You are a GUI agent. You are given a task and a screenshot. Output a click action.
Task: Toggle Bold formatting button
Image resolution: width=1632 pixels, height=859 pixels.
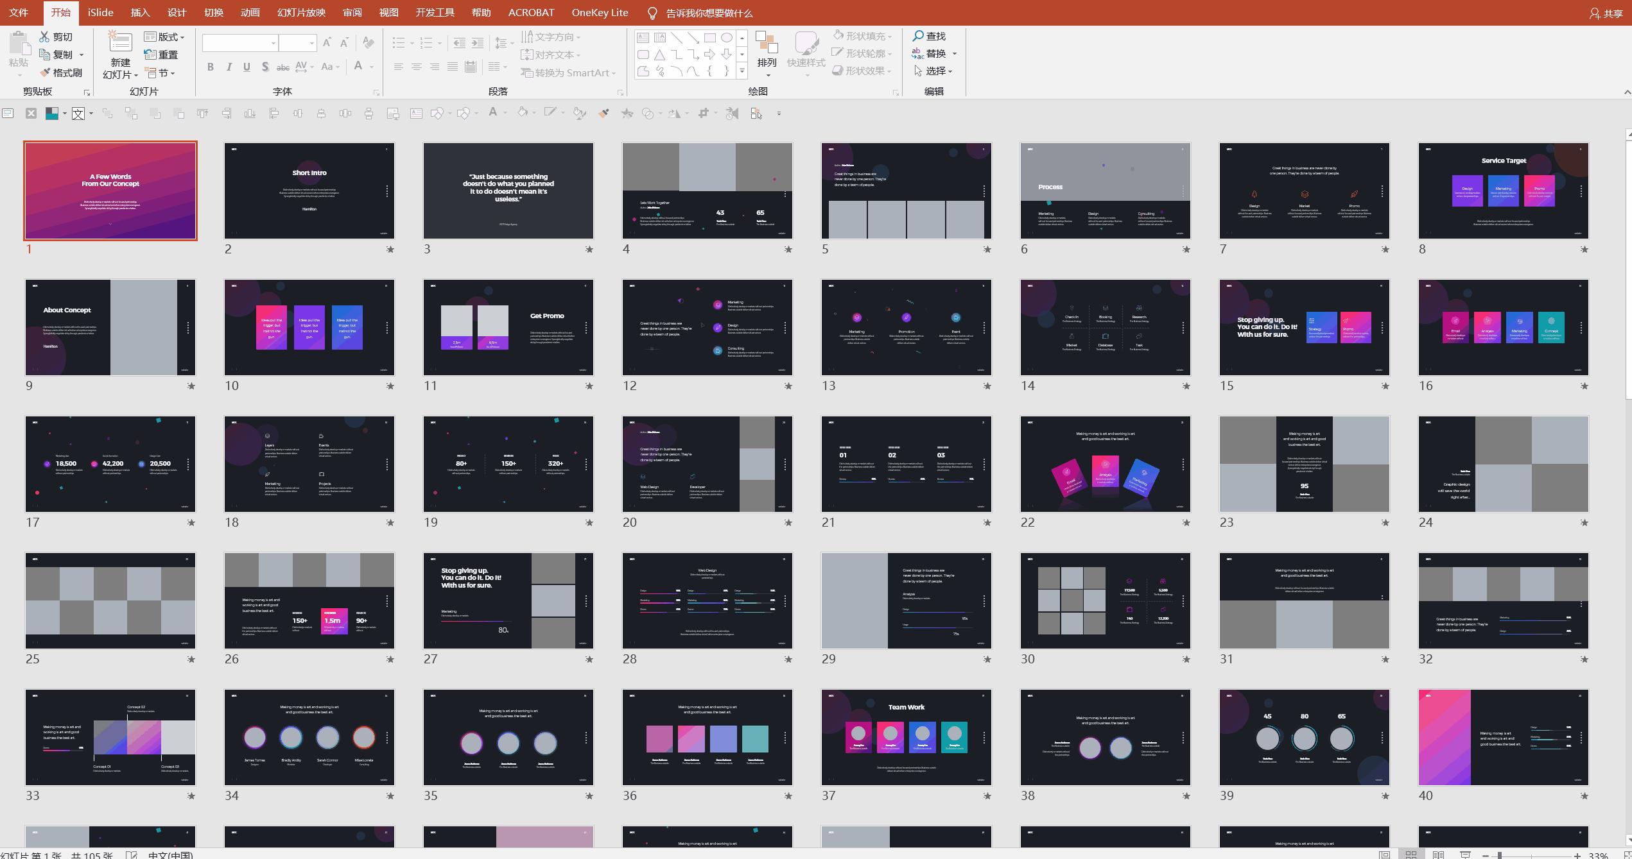pyautogui.click(x=211, y=67)
